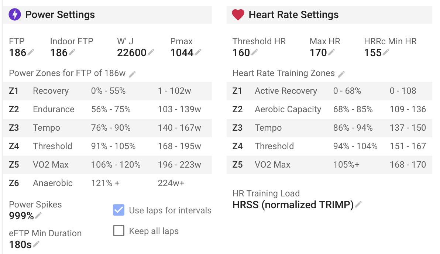Click pencil next to eFTP Min Duration 180s
440x254 pixels.
pyautogui.click(x=36, y=244)
